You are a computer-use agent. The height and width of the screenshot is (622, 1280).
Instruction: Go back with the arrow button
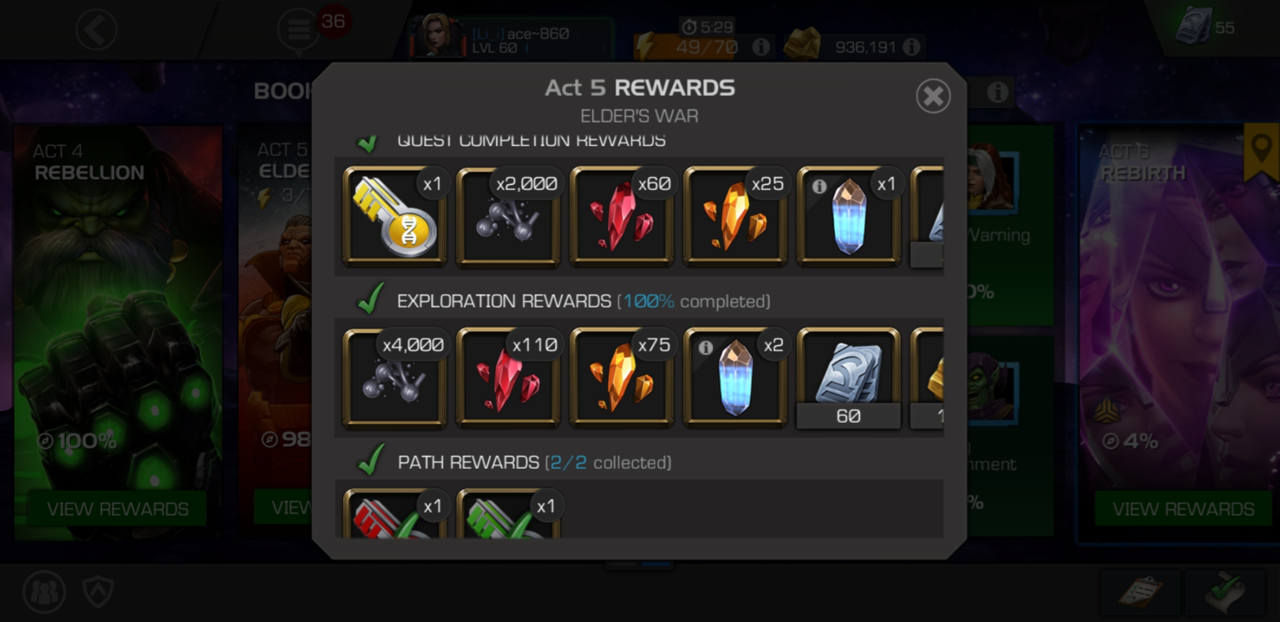96,29
